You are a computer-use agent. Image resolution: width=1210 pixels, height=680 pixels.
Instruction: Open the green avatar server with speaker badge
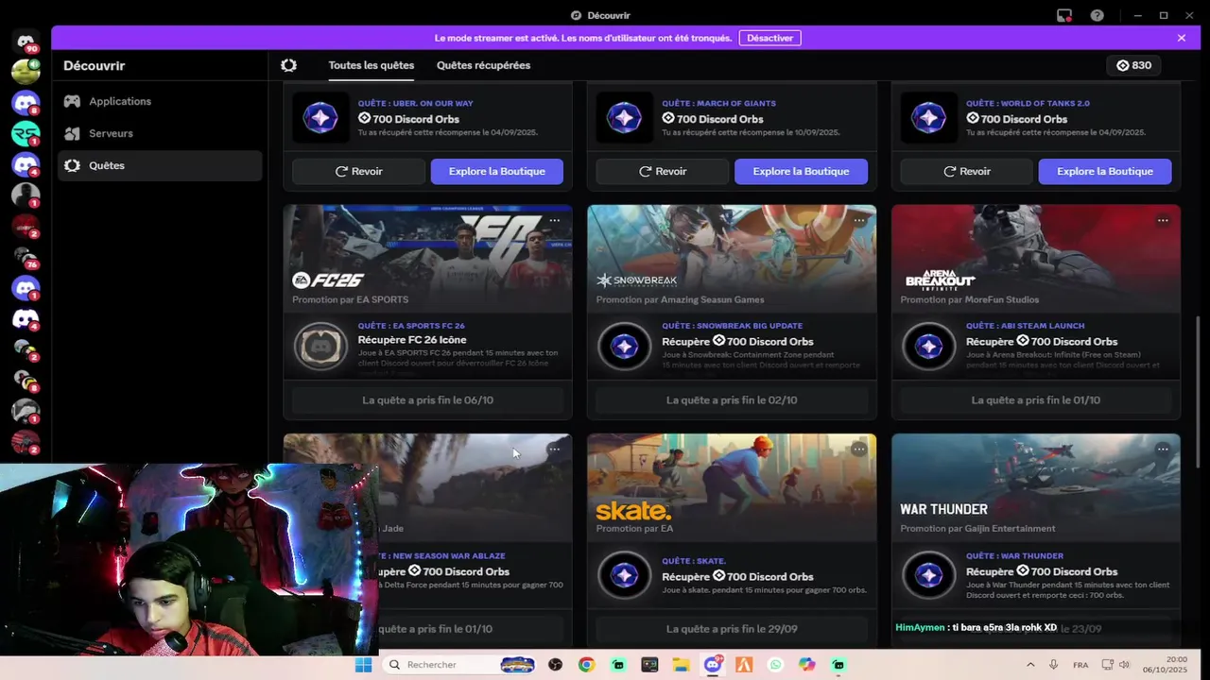tap(26, 71)
